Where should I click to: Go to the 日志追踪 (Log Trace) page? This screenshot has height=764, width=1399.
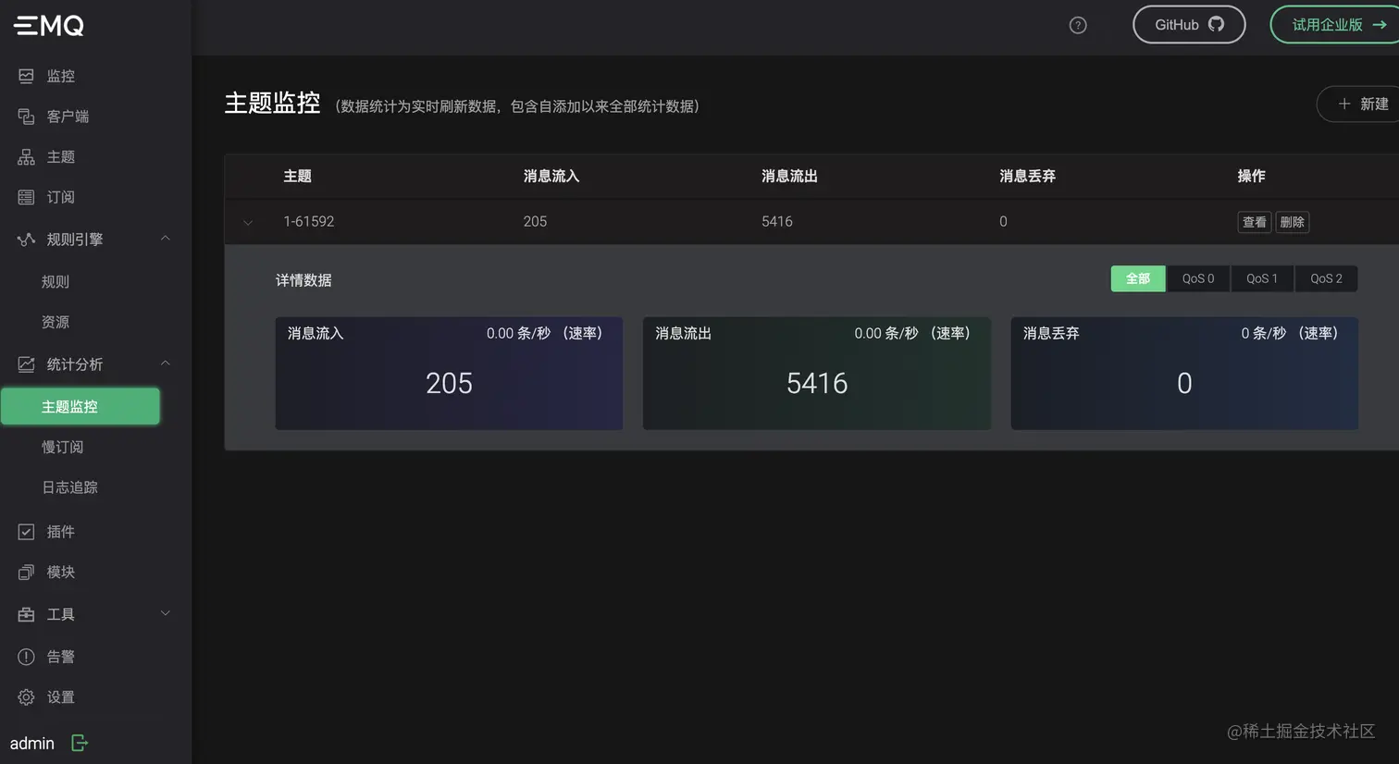pos(69,487)
